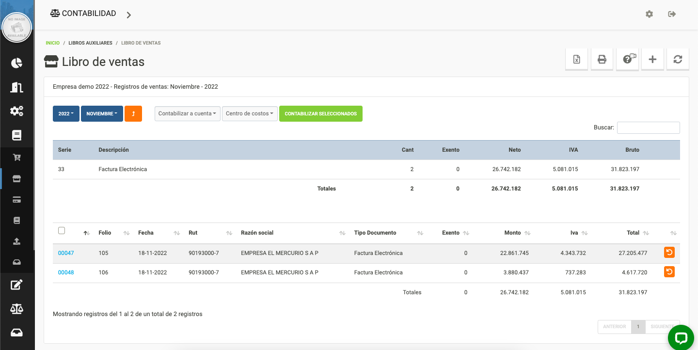Open the Contabilizar a cuenta dropdown
698x350 pixels.
188,113
